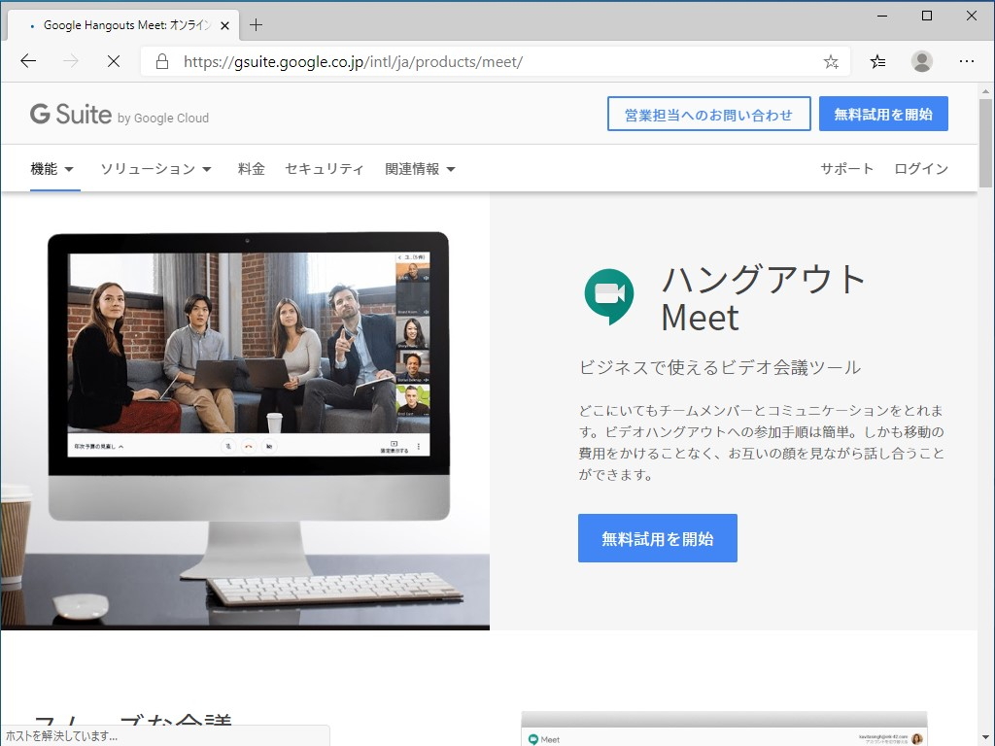
Task: Open a new browser tab with the plus
Action: (x=255, y=25)
